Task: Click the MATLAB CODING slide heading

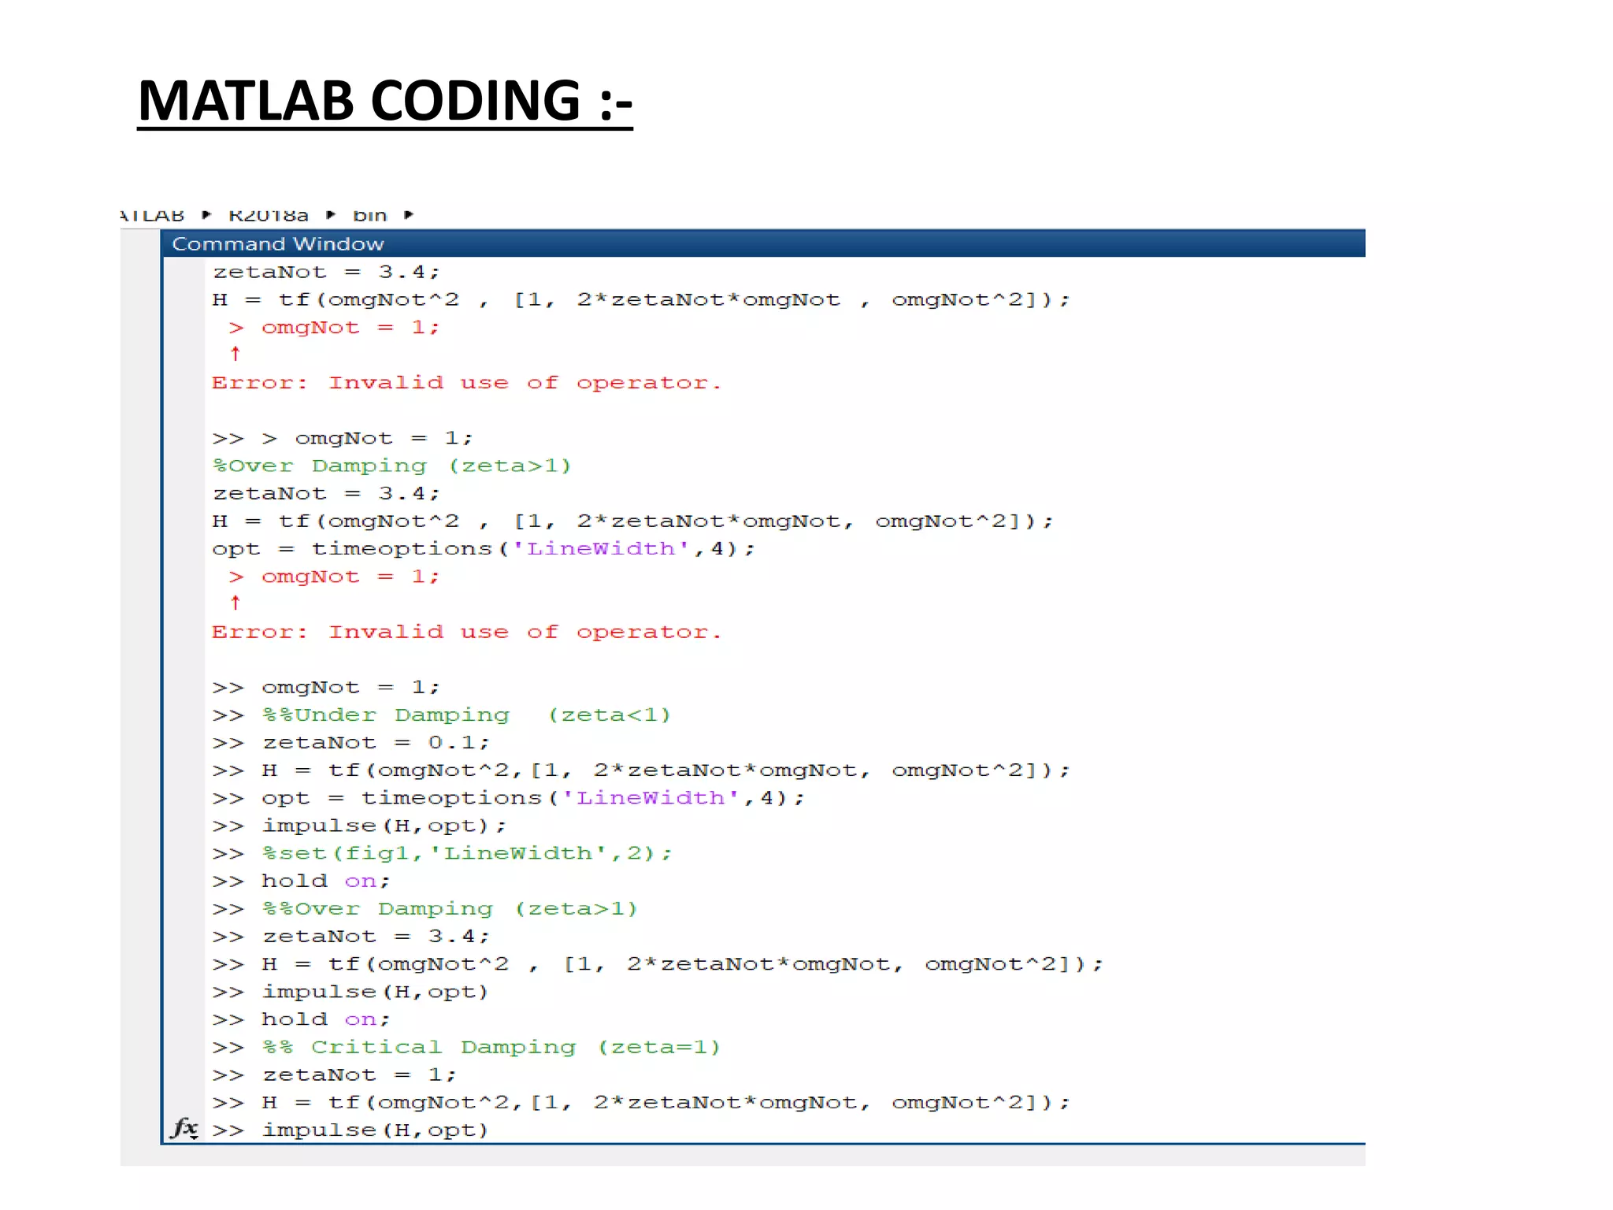Action: pos(384,101)
